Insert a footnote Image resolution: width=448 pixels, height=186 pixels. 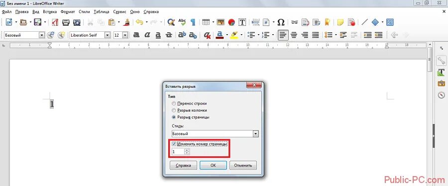tap(306, 22)
